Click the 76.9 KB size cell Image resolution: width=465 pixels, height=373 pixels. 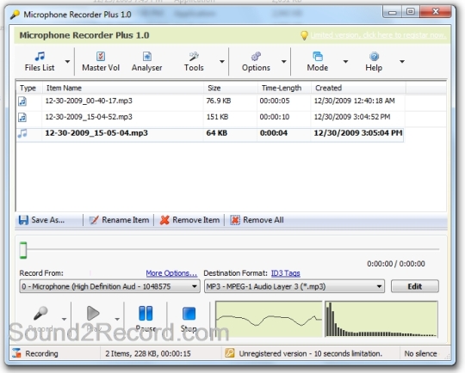[x=219, y=101]
